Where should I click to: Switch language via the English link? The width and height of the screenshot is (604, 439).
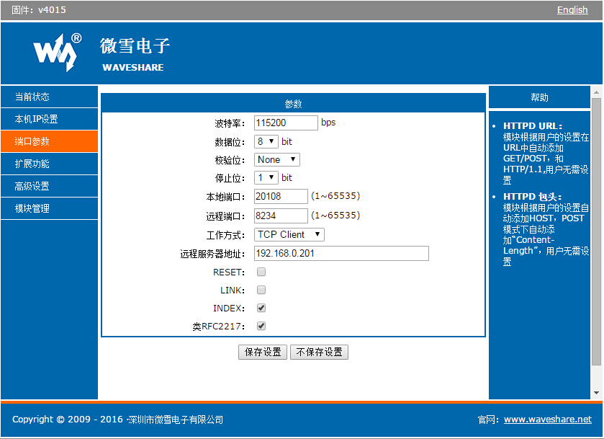(x=572, y=10)
